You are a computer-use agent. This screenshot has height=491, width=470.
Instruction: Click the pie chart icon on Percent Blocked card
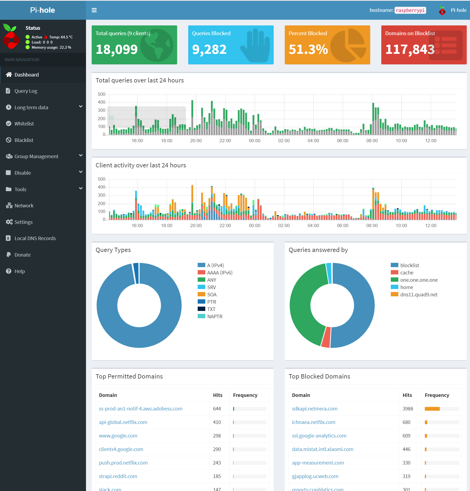click(348, 45)
